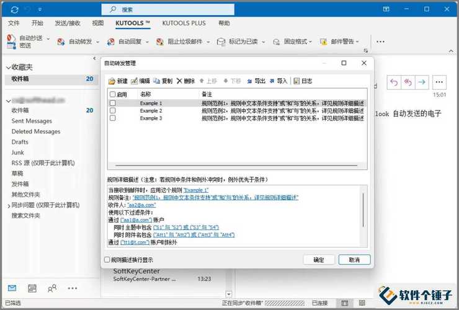Expand Sync Issues (同步问题) folder
459x310 pixels.
click(x=9, y=205)
